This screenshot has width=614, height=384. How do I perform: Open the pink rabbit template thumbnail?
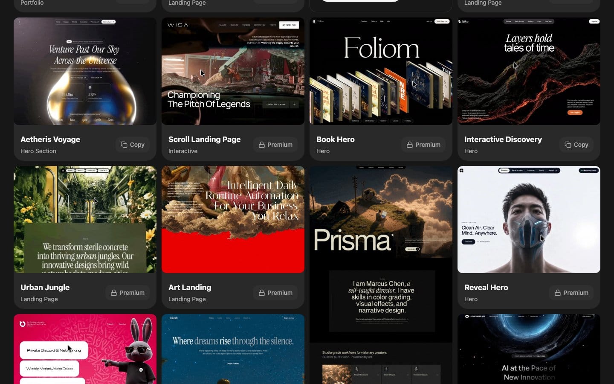pos(85,349)
